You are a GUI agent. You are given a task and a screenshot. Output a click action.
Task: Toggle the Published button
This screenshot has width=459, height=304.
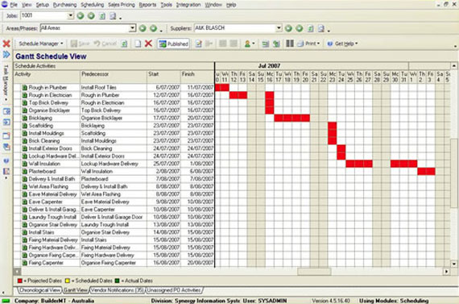[174, 44]
